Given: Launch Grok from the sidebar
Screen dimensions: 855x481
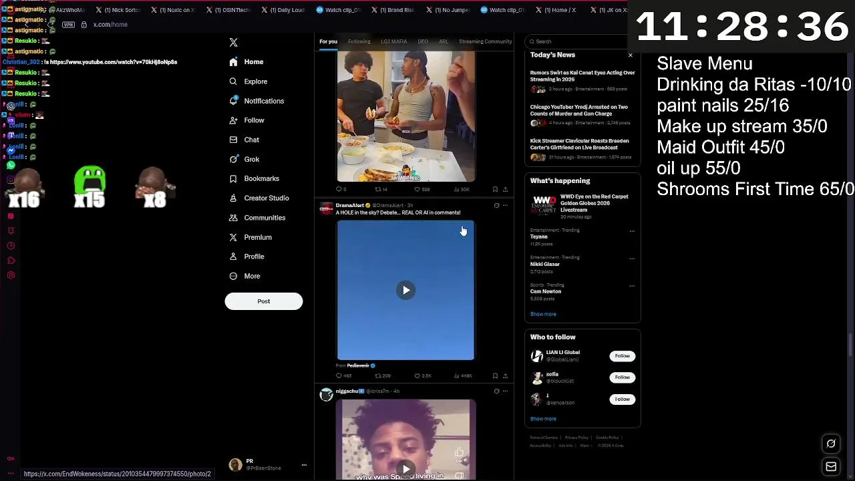Looking at the screenshot, I should (244, 159).
